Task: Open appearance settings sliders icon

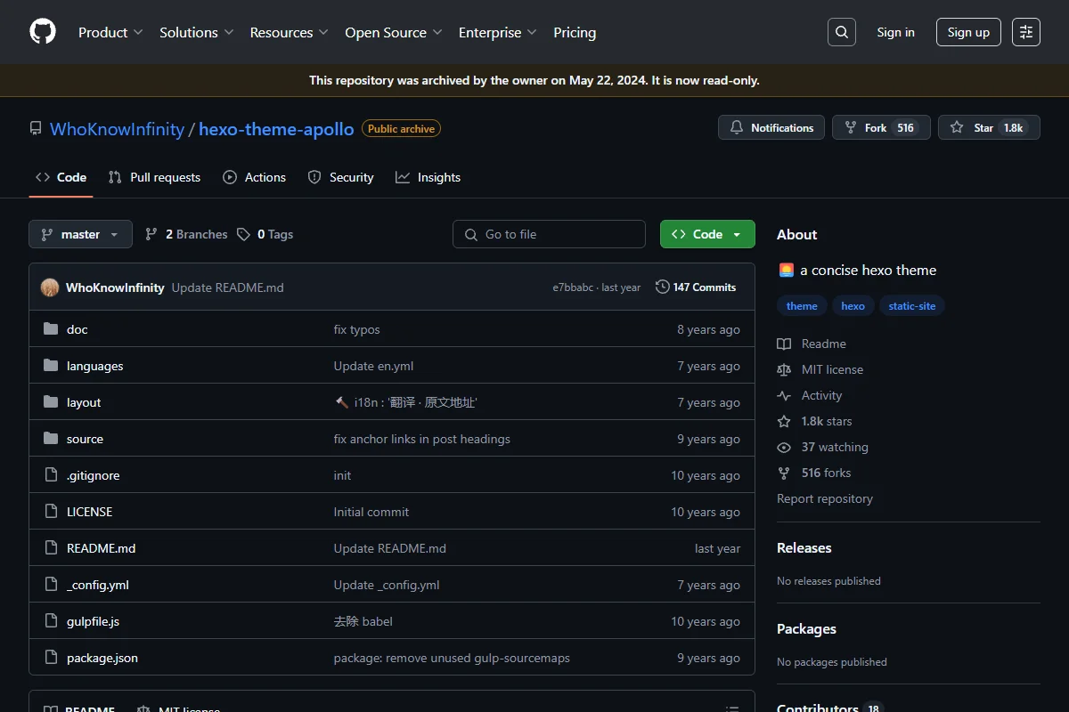Action: click(1026, 32)
